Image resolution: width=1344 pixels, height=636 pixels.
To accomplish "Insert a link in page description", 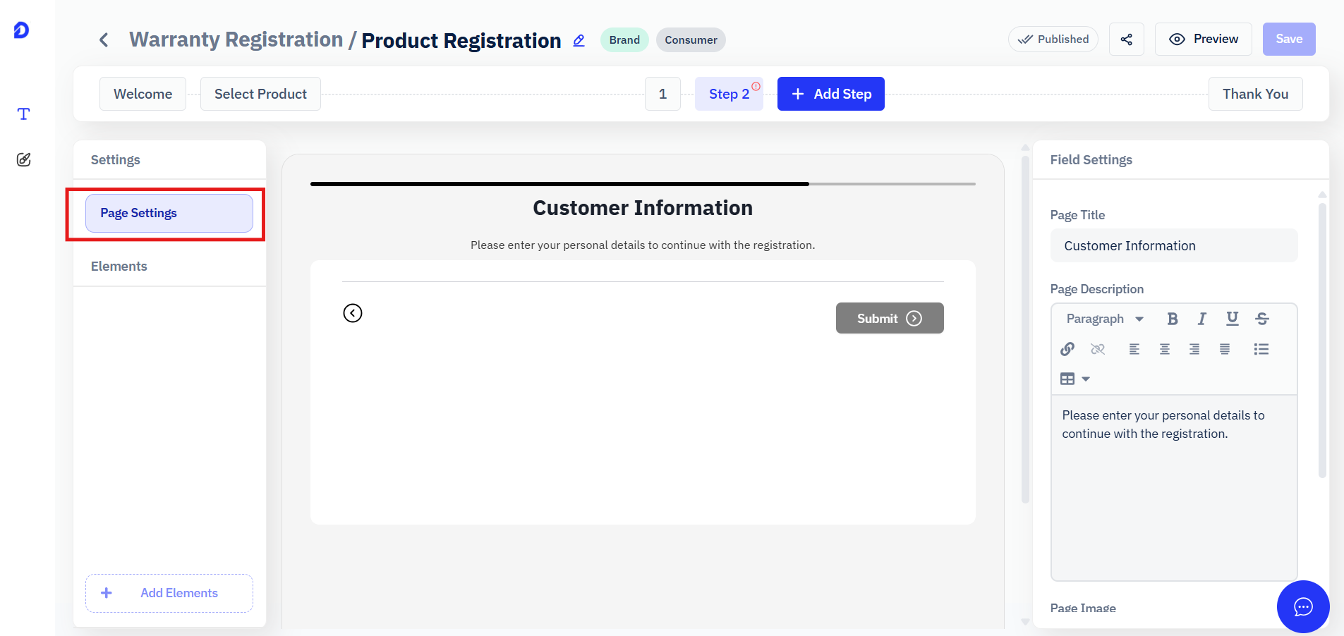I will pyautogui.click(x=1067, y=349).
